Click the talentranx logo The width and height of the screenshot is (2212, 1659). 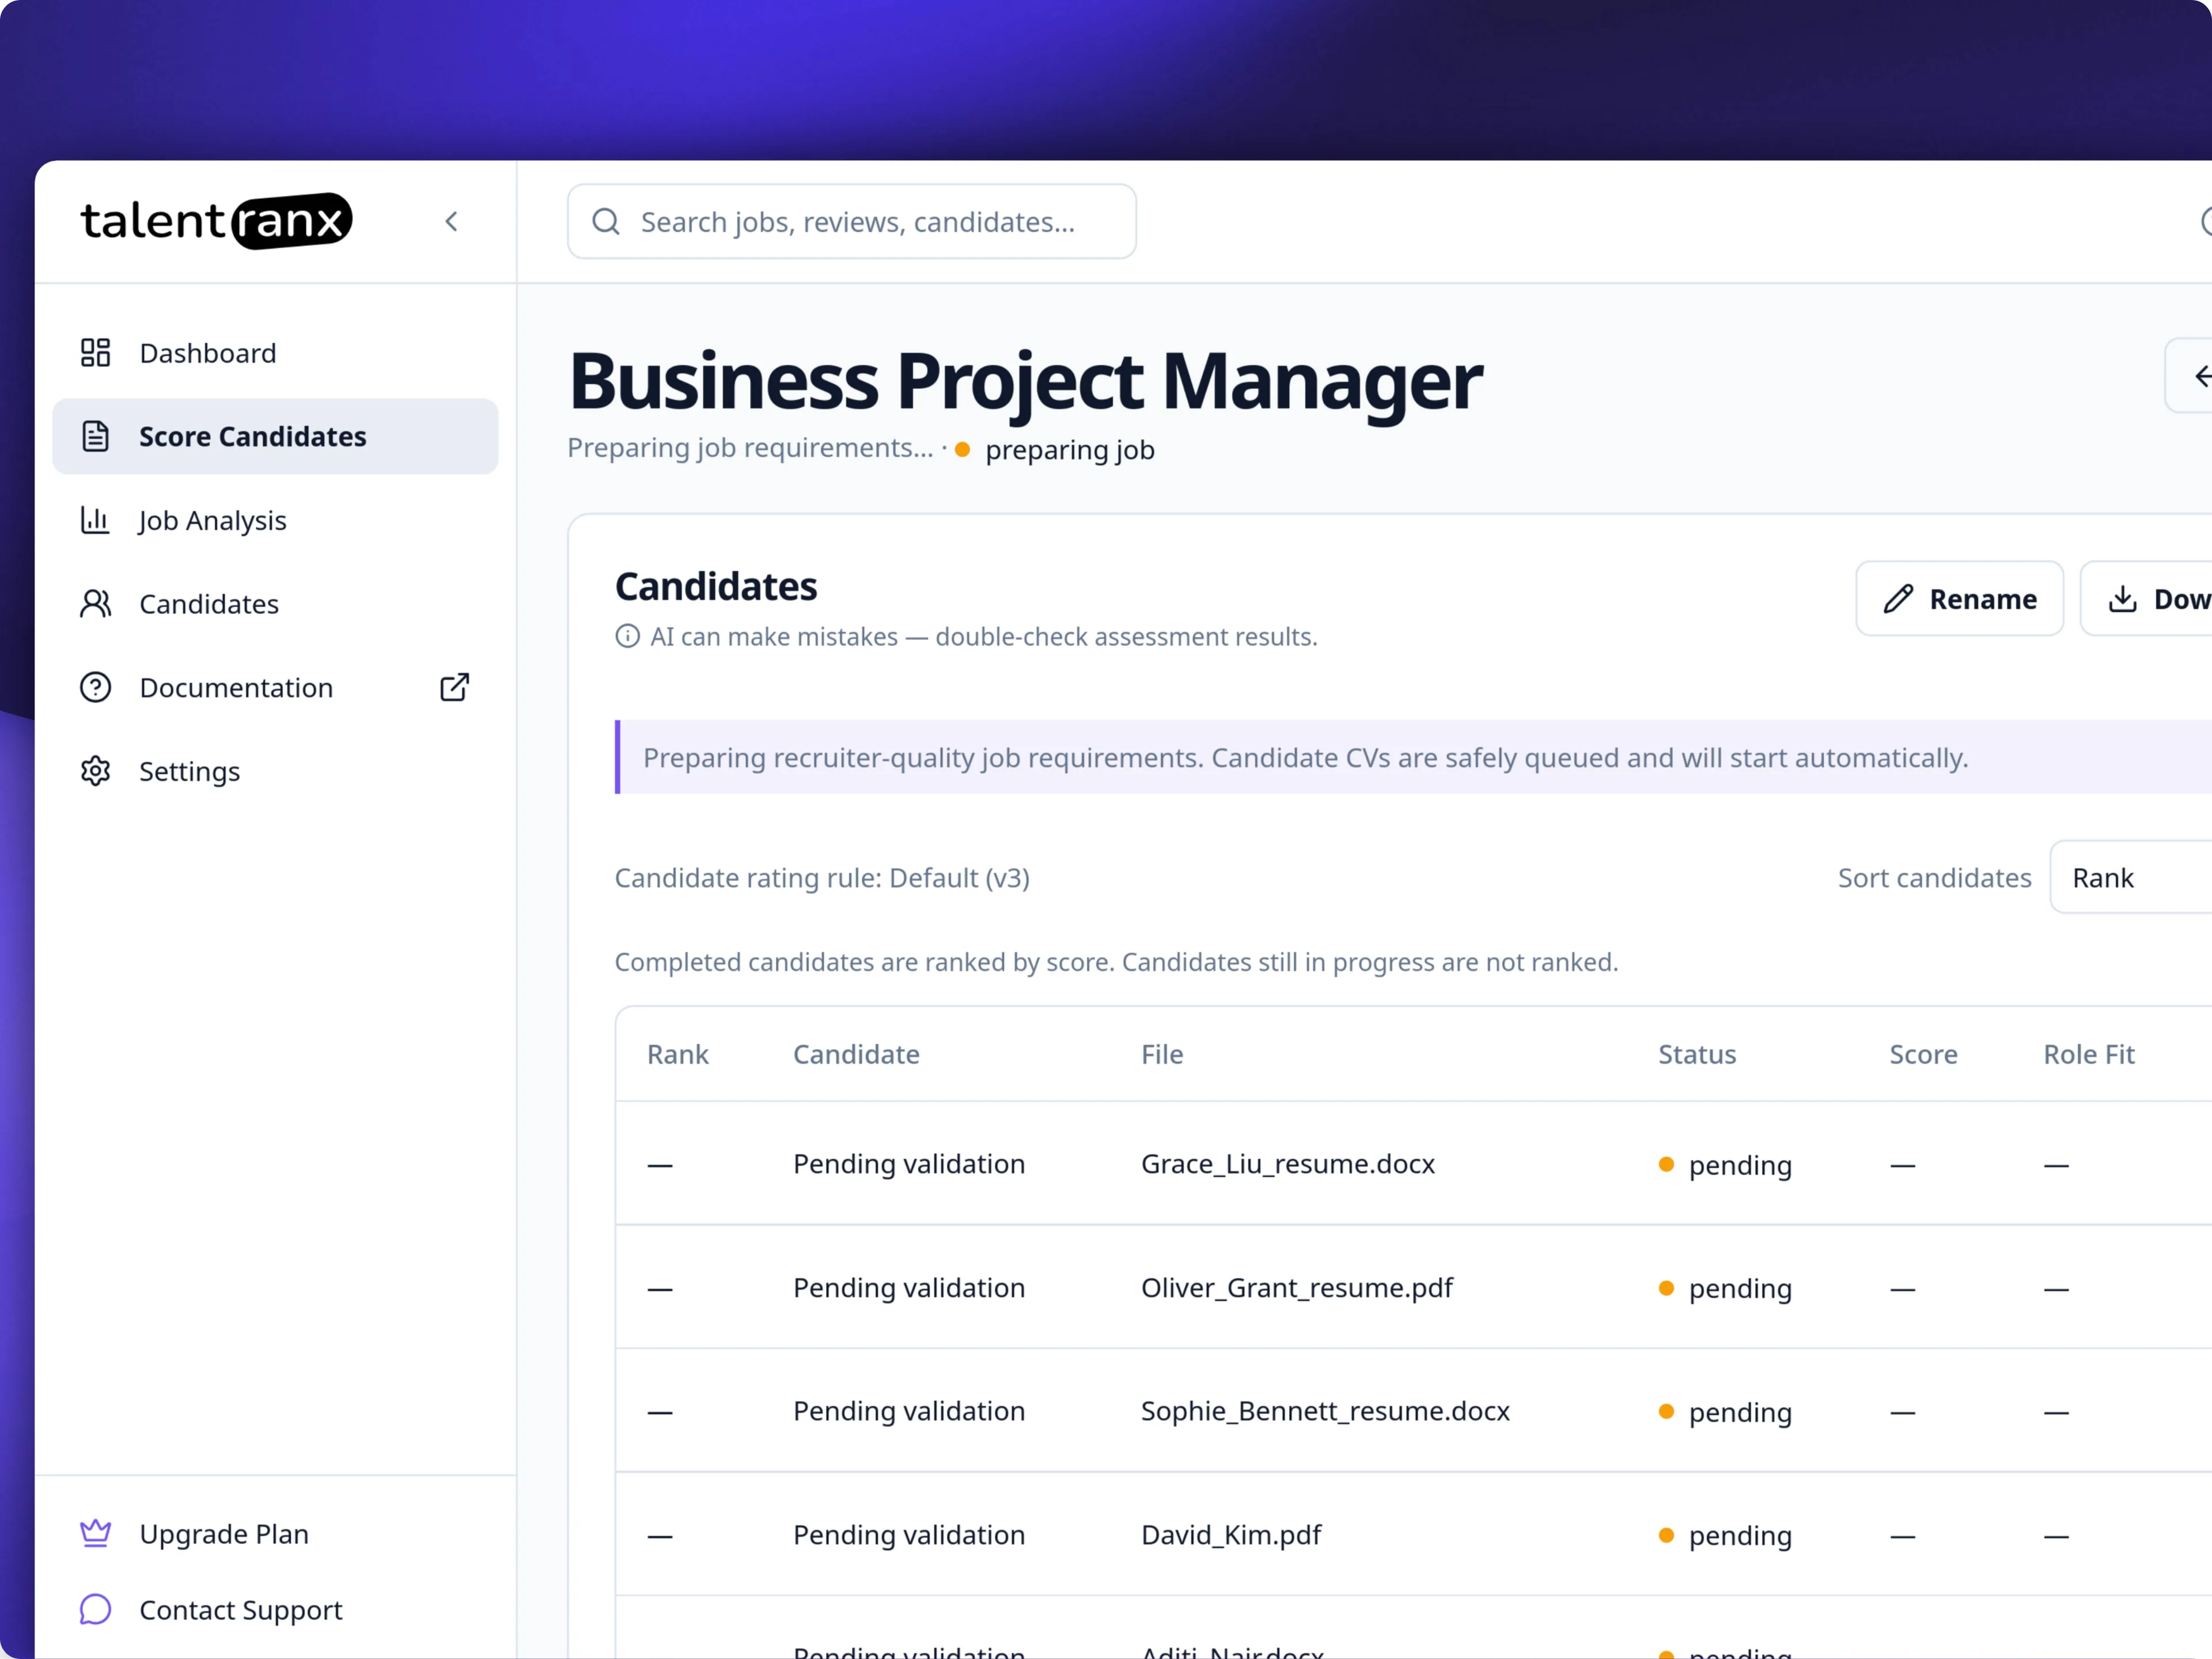pyautogui.click(x=216, y=221)
